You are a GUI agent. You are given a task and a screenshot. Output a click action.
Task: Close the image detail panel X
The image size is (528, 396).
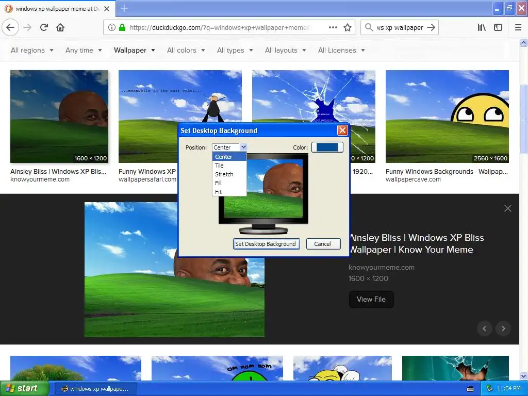508,208
